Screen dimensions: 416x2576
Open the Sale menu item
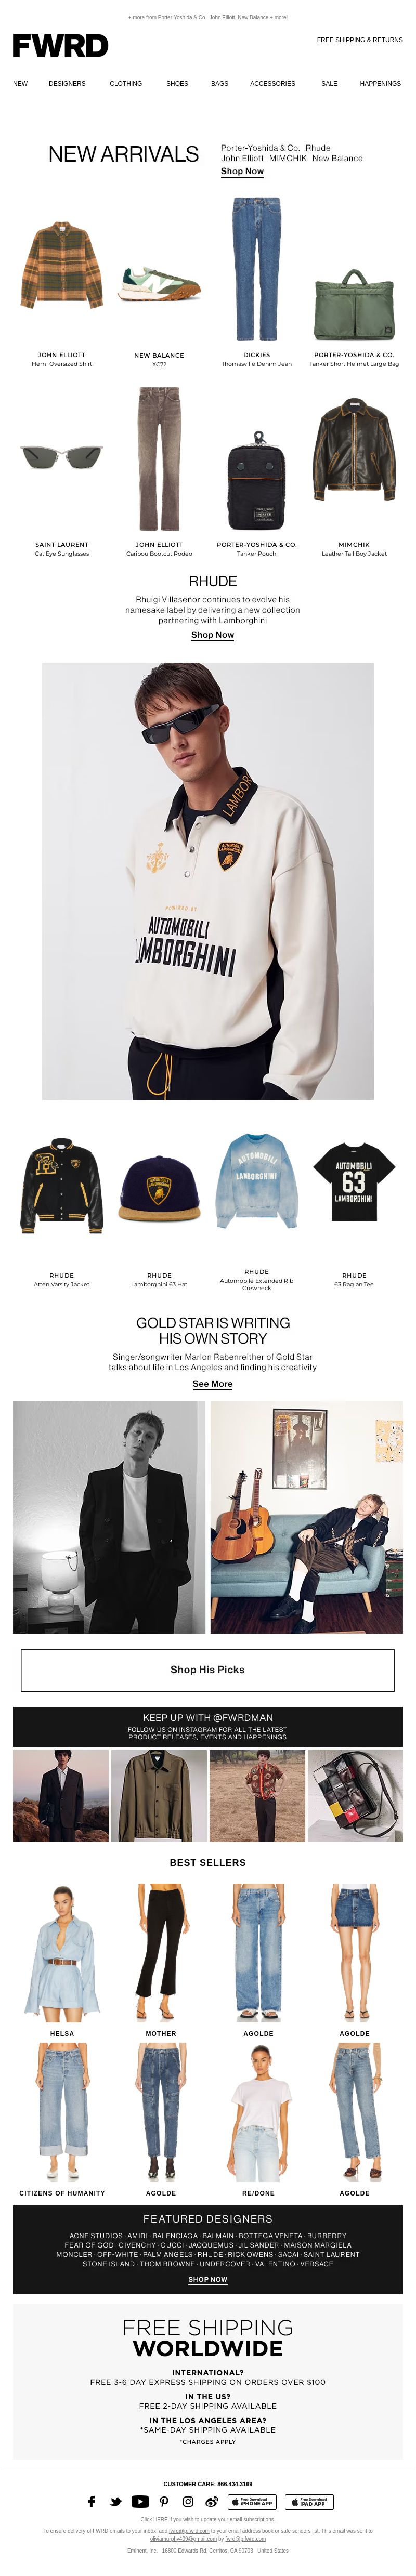329,84
